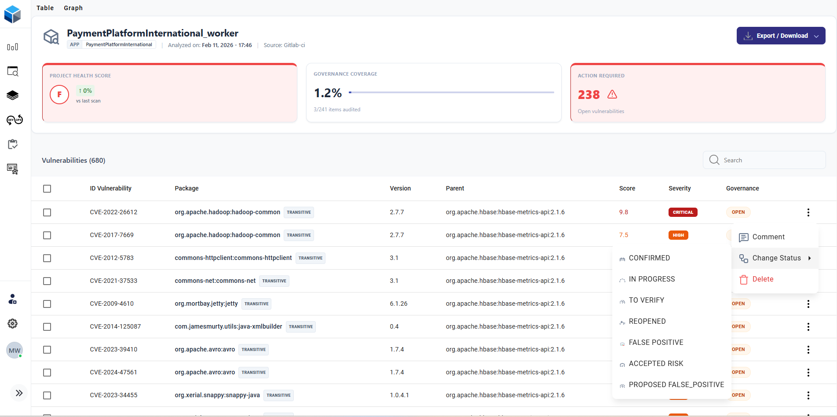
Task: Click Delete in the context menu
Action: 763,279
